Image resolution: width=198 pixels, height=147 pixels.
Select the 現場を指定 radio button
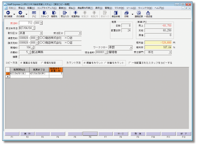tap(42, 63)
